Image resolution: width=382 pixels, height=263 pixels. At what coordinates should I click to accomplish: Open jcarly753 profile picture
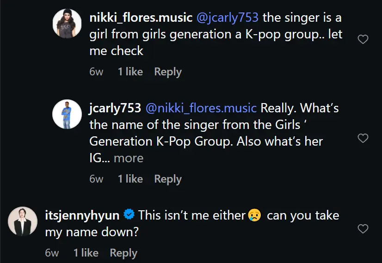(67, 114)
